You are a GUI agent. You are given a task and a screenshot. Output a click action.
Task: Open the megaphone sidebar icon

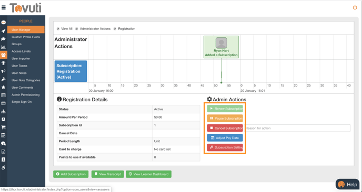point(4,71)
